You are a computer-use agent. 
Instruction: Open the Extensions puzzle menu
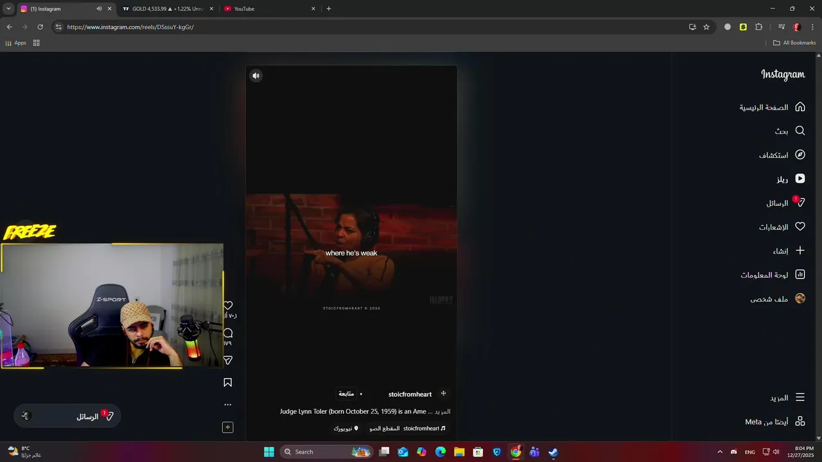point(759,27)
